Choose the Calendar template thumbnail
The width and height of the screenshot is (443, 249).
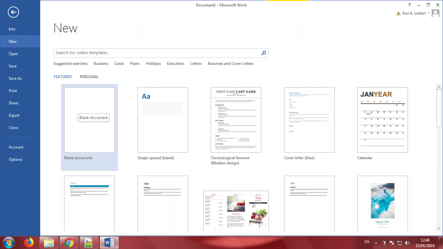tap(382, 120)
